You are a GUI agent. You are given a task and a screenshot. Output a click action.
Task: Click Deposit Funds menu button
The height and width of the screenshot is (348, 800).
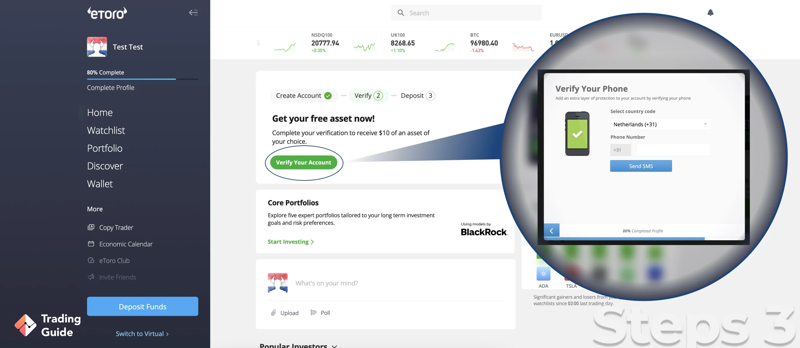point(142,306)
